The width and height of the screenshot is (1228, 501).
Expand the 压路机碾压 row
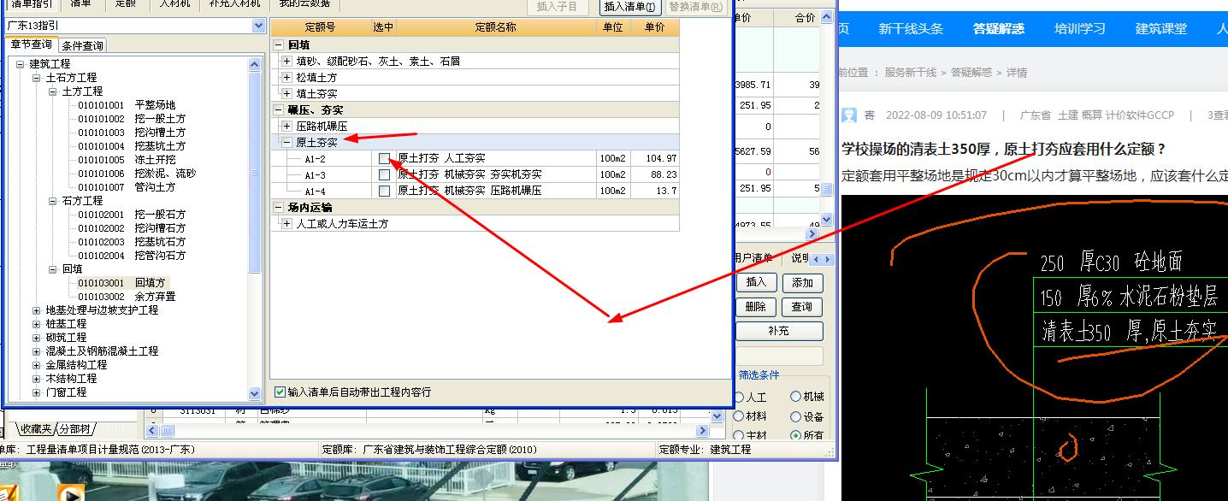click(287, 126)
